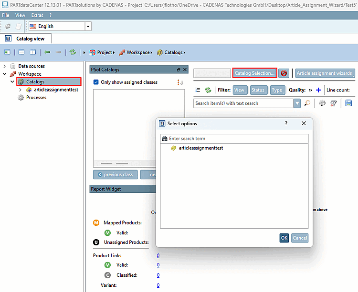
Task: Click the previous class button
Action: 116,175
